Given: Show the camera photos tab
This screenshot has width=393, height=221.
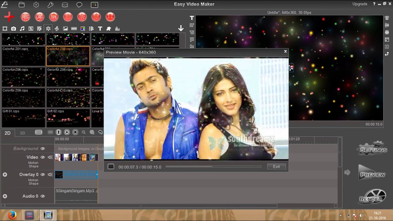Looking at the screenshot, I should tap(14, 29).
